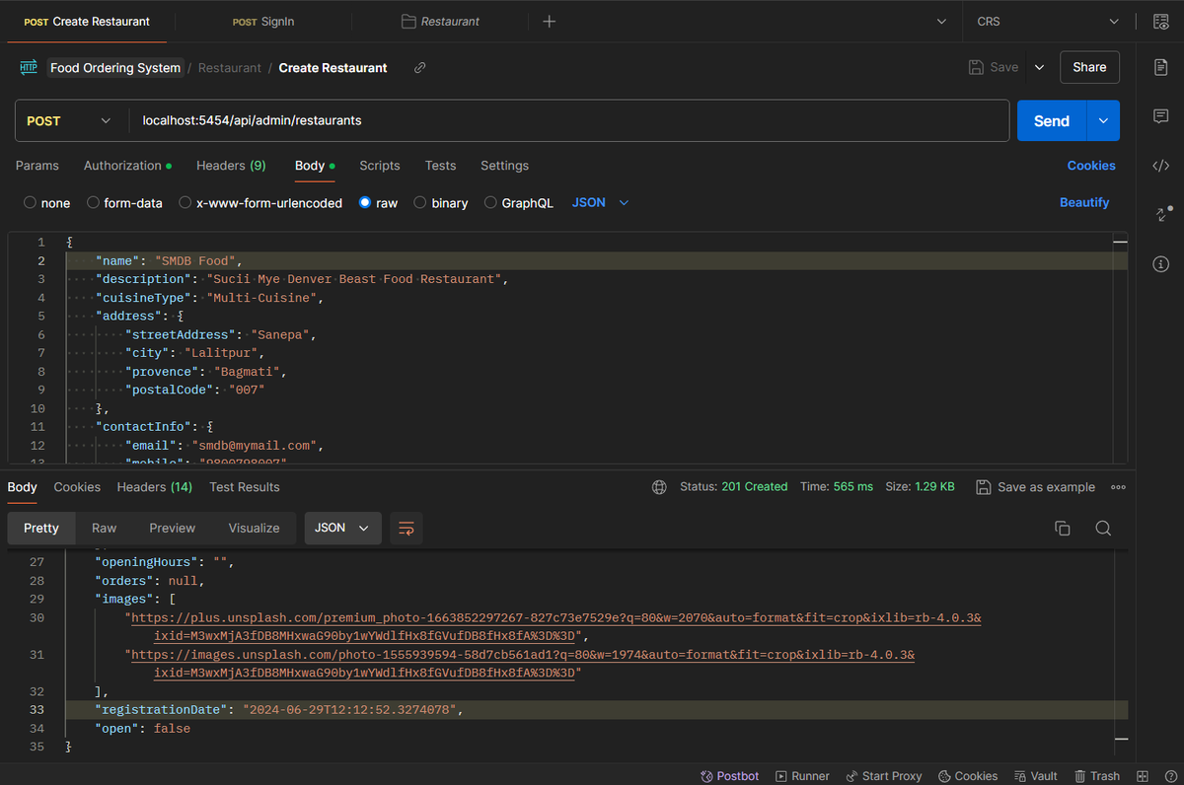This screenshot has height=785, width=1184.
Task: Open the request body JSON format dropdown
Action: click(x=601, y=202)
